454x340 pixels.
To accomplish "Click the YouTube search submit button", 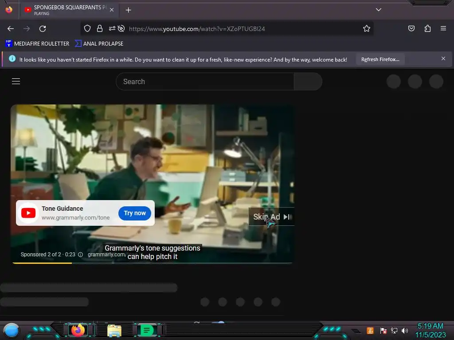I will [x=308, y=81].
